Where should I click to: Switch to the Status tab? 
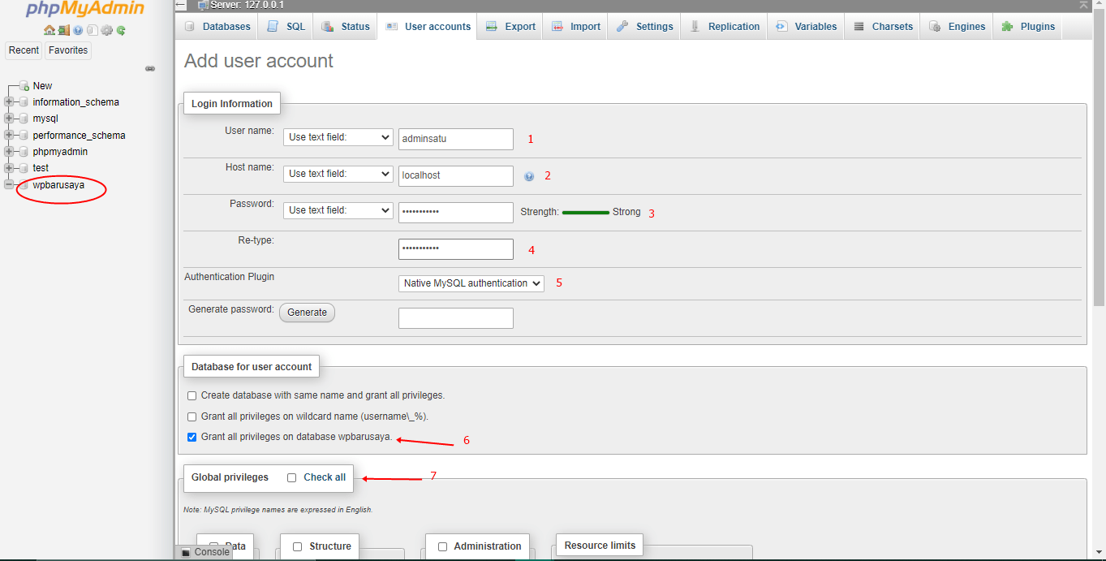(x=345, y=26)
